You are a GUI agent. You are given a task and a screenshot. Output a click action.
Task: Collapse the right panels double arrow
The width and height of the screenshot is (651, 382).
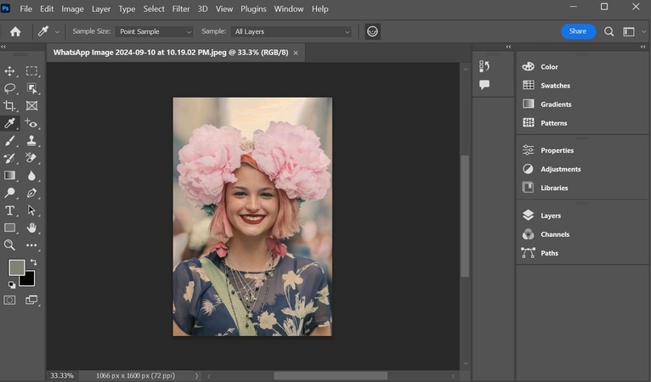643,47
